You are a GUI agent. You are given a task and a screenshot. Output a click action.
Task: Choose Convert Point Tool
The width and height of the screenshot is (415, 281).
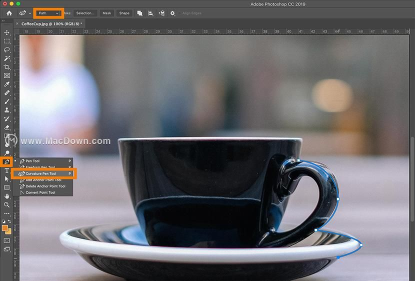pos(43,192)
